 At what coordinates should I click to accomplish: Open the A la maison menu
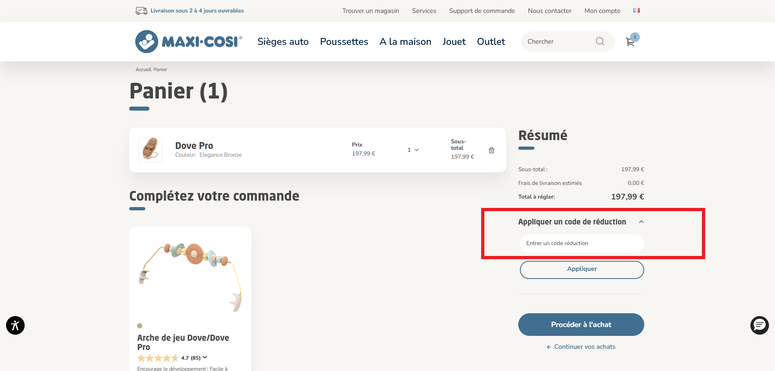click(x=405, y=42)
